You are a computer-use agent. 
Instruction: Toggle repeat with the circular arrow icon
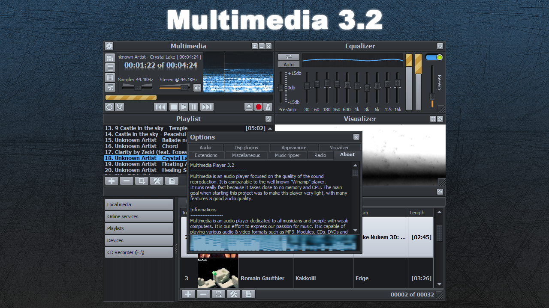point(109,107)
